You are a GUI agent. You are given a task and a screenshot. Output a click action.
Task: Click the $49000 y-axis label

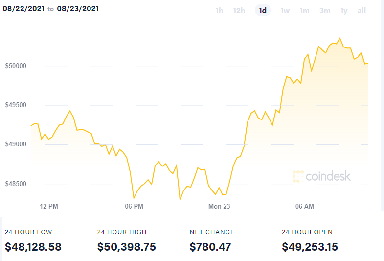[17, 144]
